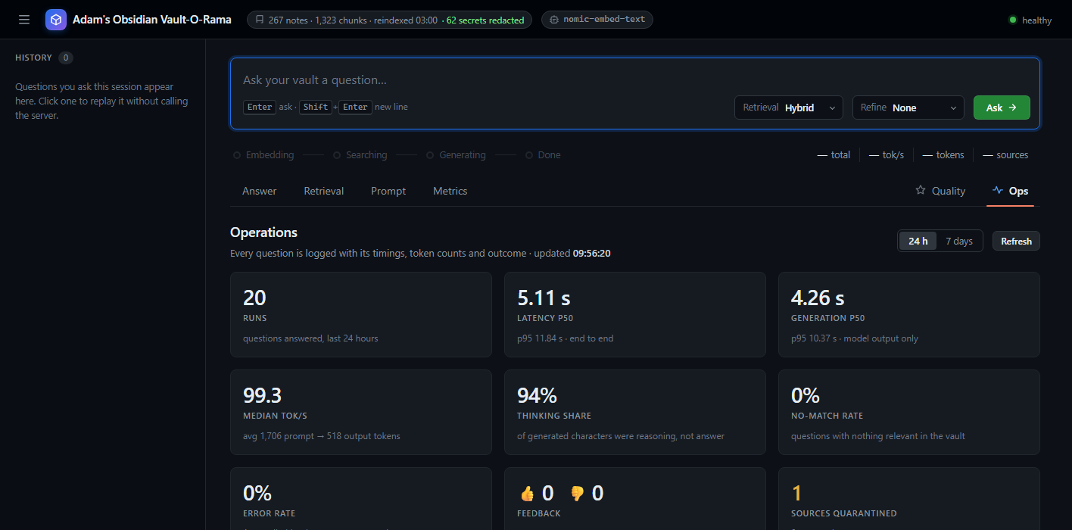Switch to the Answer tab
Screen dimensions: 1072x530
(x=259, y=191)
